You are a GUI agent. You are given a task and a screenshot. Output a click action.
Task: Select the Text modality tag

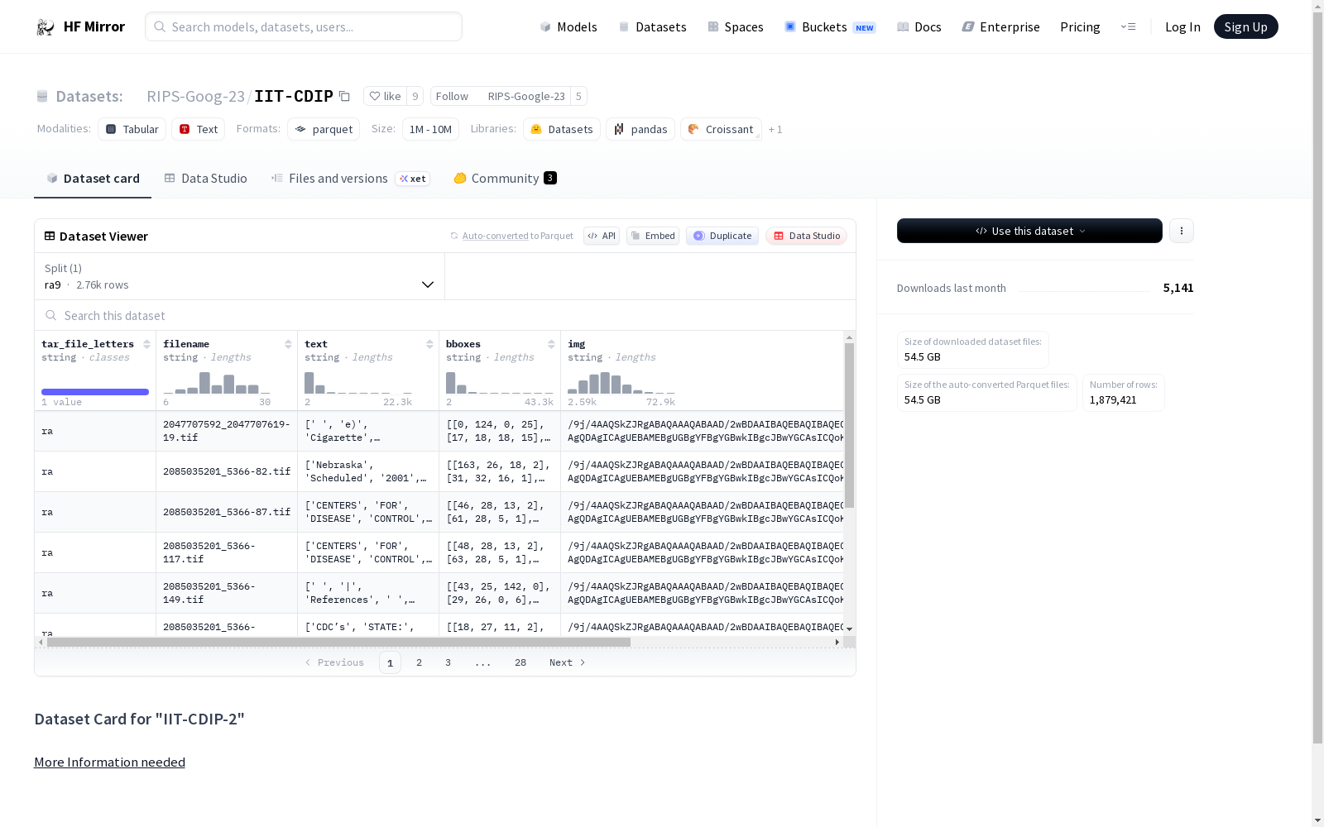tap(199, 129)
